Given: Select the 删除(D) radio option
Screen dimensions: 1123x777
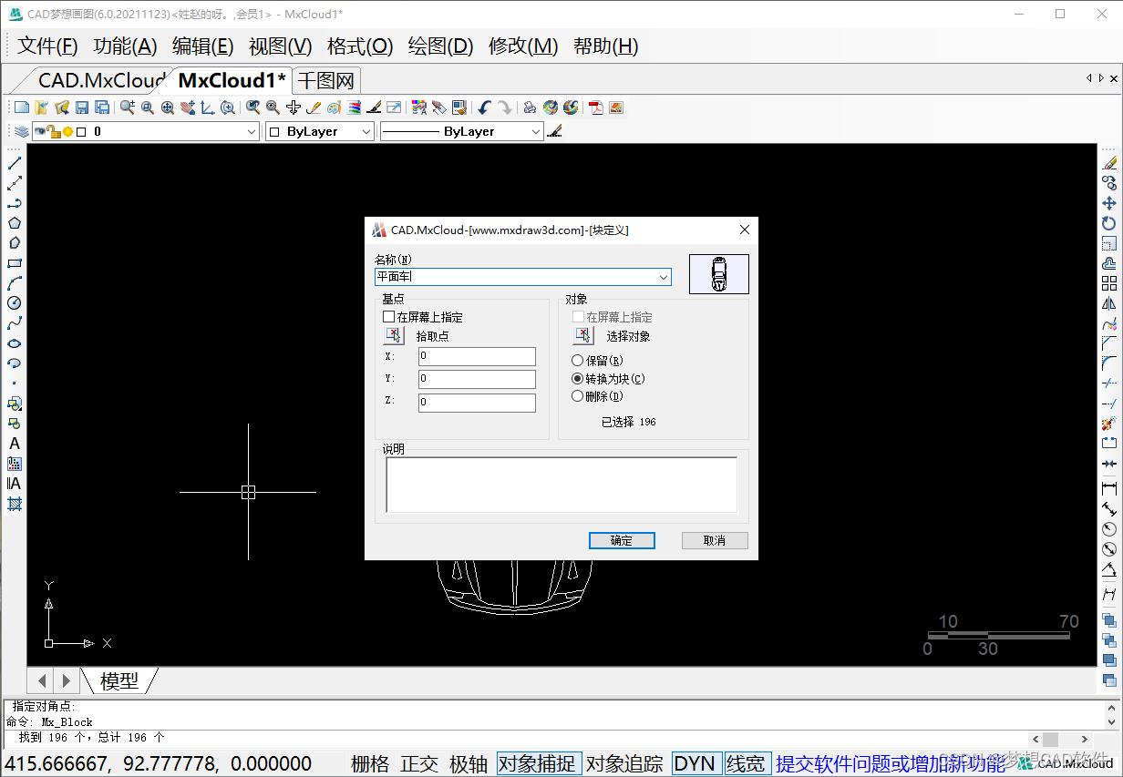Looking at the screenshot, I should click(577, 396).
